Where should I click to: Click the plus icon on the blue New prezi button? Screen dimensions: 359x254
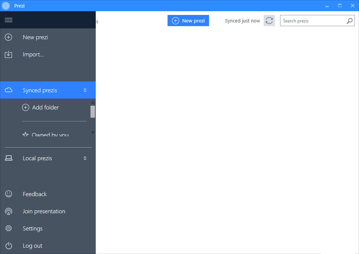click(x=175, y=21)
